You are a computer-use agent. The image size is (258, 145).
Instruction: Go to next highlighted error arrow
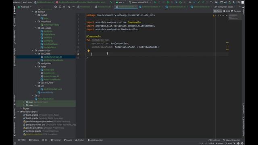pyautogui.click(x=227, y=15)
